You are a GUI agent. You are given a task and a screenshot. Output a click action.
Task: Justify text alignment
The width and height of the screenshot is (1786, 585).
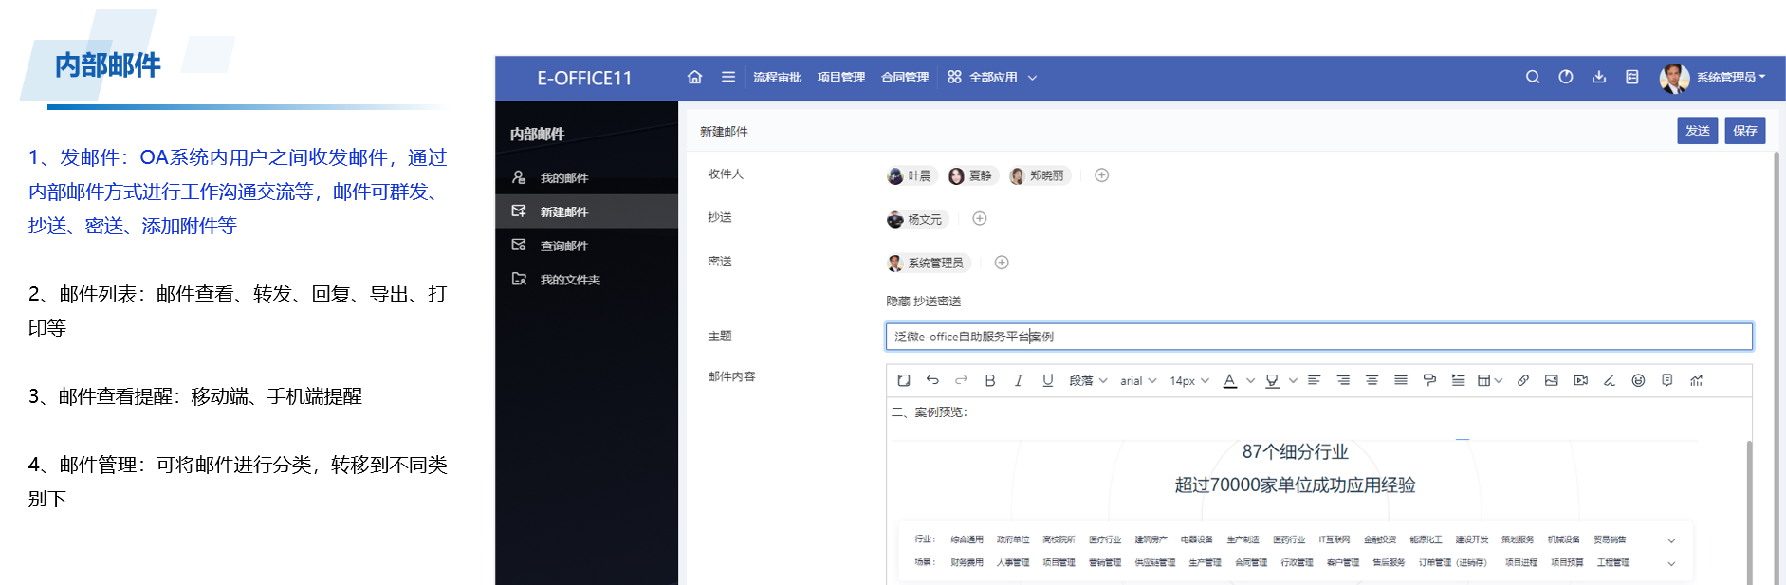tap(1401, 380)
